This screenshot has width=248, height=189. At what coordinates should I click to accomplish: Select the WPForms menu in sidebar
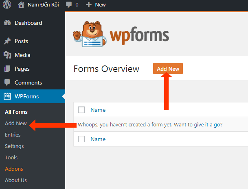coord(28,97)
